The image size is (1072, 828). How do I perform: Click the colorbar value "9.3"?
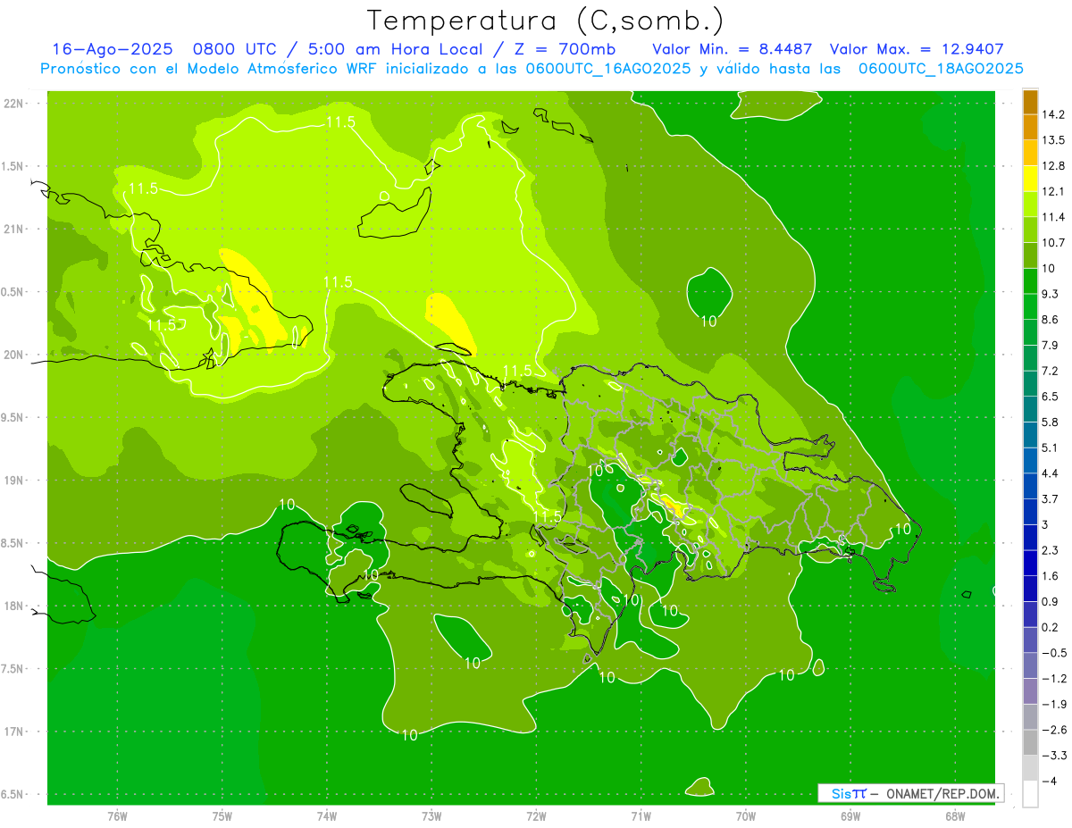[1051, 294]
